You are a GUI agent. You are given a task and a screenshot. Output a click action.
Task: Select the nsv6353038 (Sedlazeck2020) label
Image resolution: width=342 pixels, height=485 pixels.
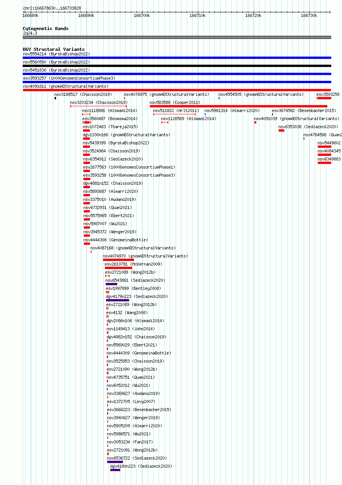click(x=308, y=127)
